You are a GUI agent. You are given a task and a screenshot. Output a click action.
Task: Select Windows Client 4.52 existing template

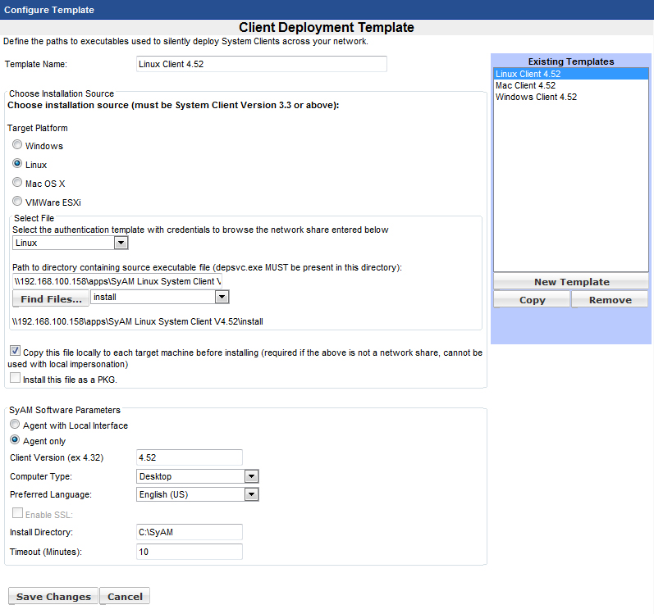[x=536, y=97]
